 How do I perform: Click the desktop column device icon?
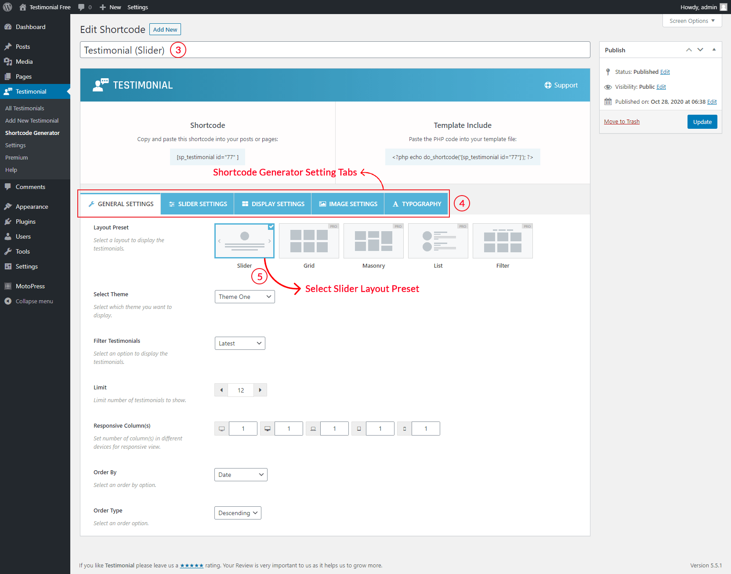(268, 429)
